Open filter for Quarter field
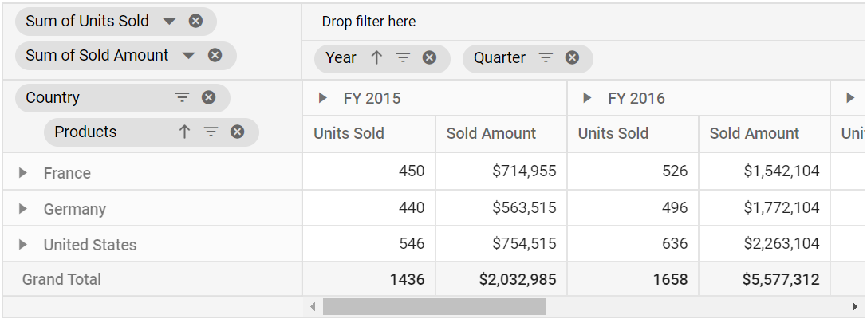Image resolution: width=867 pixels, height=319 pixels. pos(546,57)
